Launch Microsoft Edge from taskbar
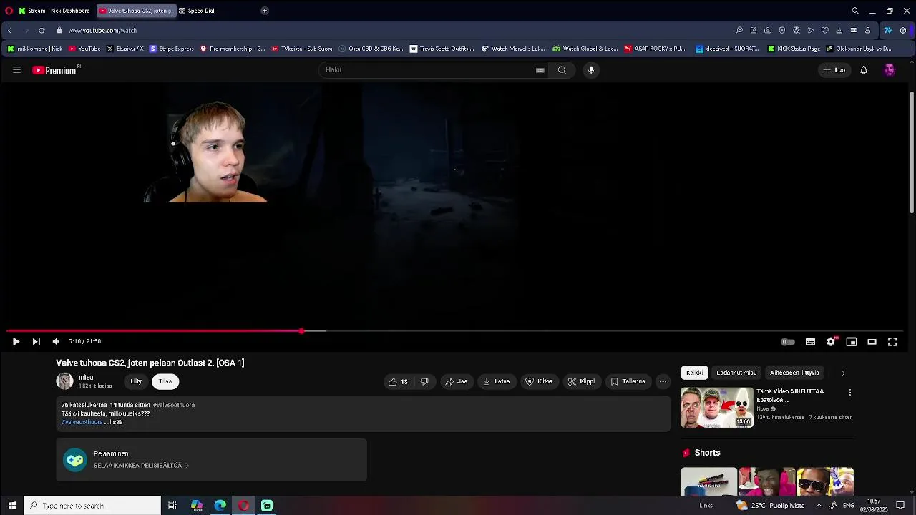The height and width of the screenshot is (515, 916). point(220,506)
